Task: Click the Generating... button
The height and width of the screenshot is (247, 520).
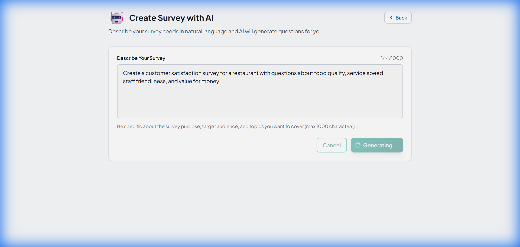Action: pos(377,145)
